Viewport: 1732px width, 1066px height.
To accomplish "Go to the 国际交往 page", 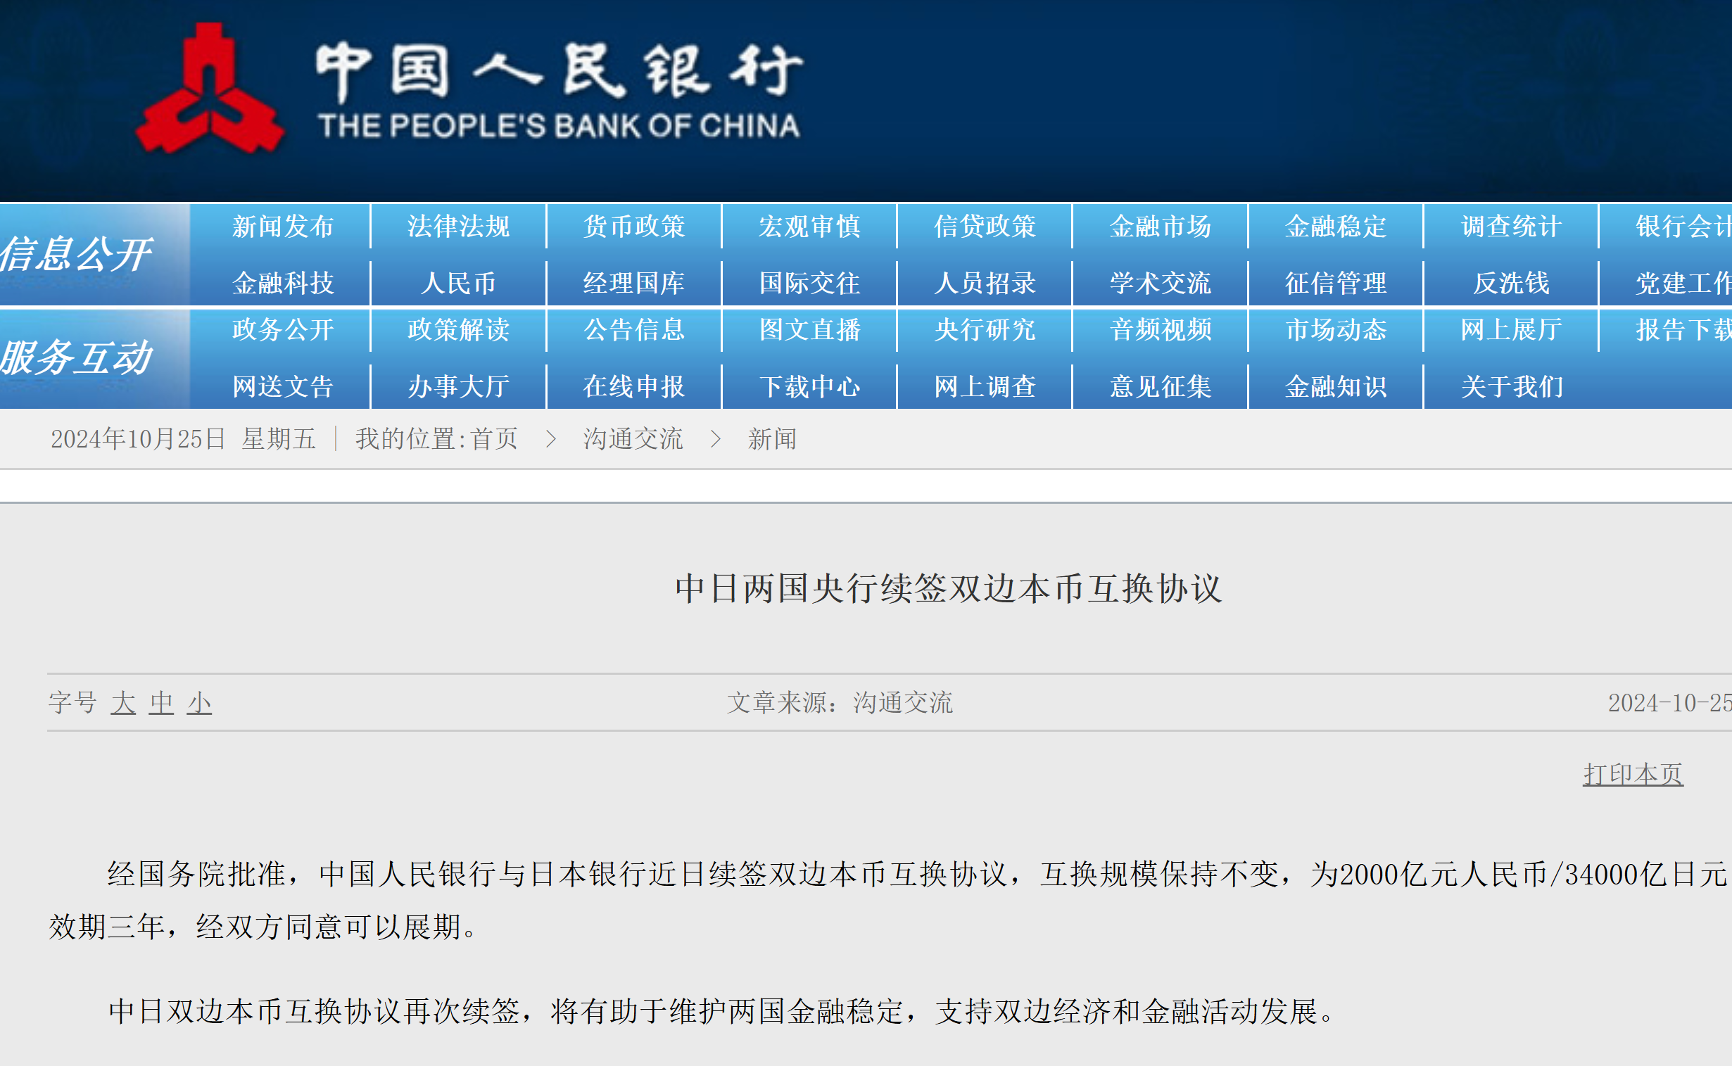I will point(809,284).
